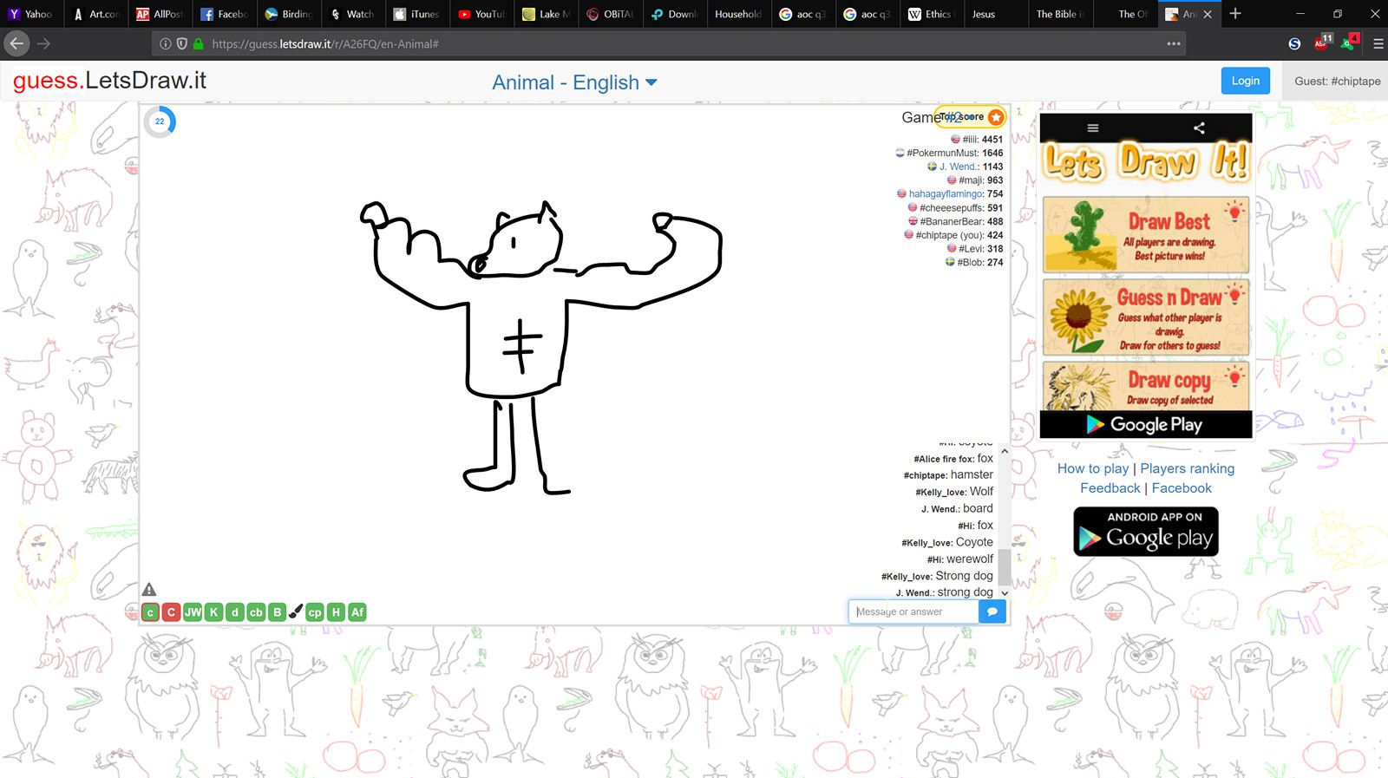Image resolution: width=1388 pixels, height=778 pixels.
Task: Click the red 'C' player avatar badge
Action: (171, 612)
